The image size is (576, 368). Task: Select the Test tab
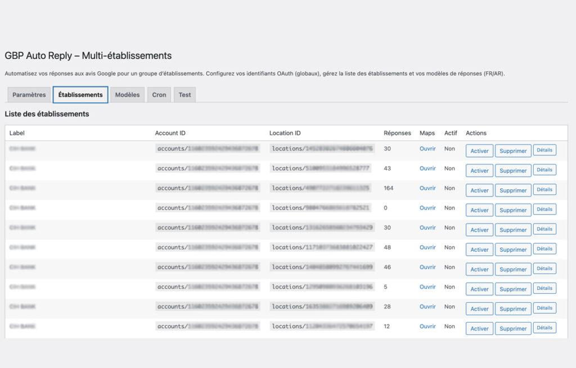[x=184, y=95]
